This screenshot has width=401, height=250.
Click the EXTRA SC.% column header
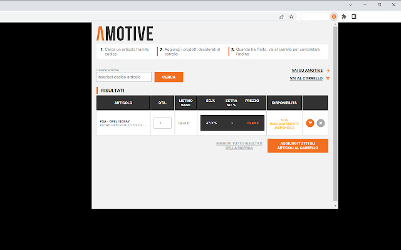[231, 102]
